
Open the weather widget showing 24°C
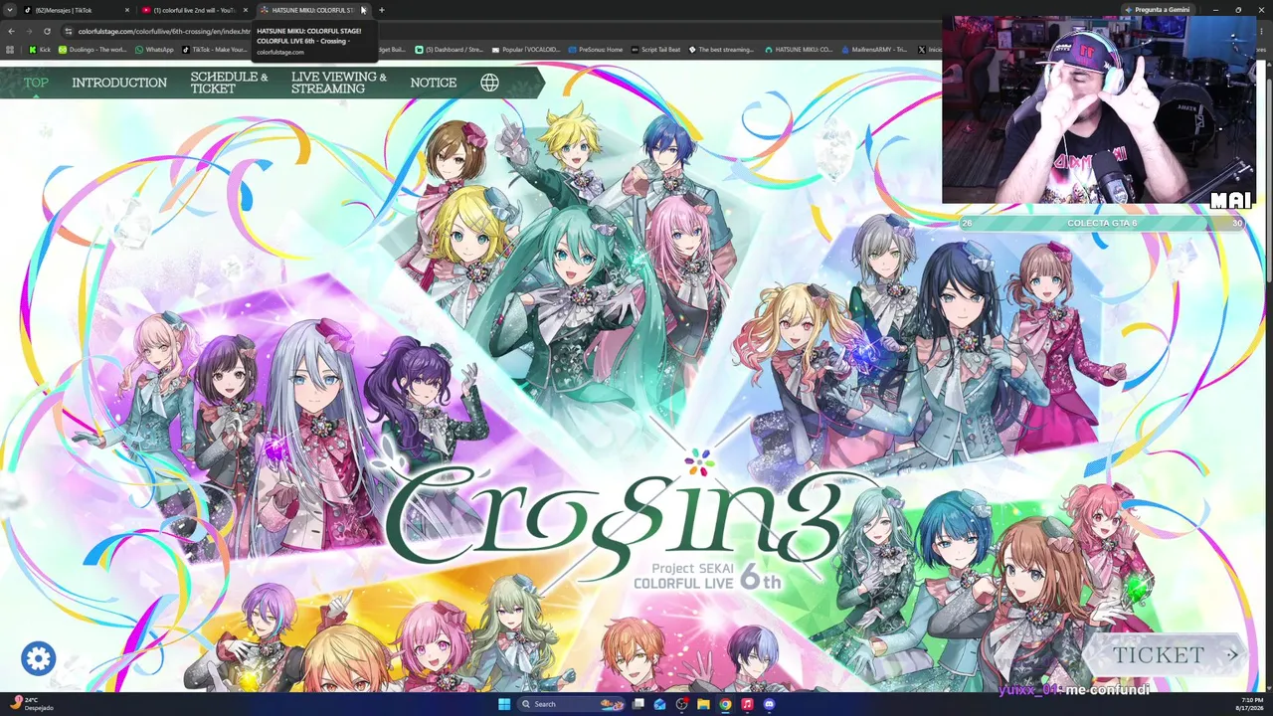pyautogui.click(x=33, y=704)
